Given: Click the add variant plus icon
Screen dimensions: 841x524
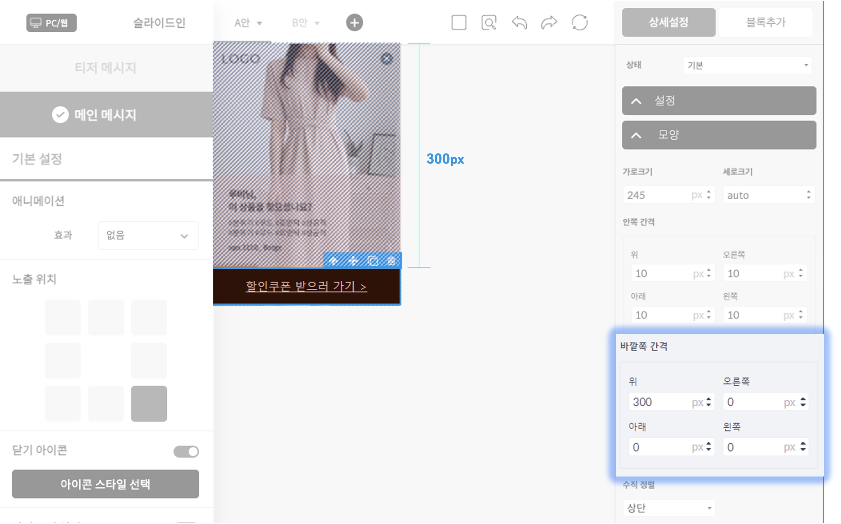Looking at the screenshot, I should 354,23.
